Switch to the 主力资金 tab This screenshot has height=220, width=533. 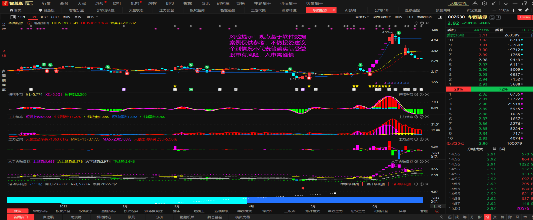[x=167, y=10]
